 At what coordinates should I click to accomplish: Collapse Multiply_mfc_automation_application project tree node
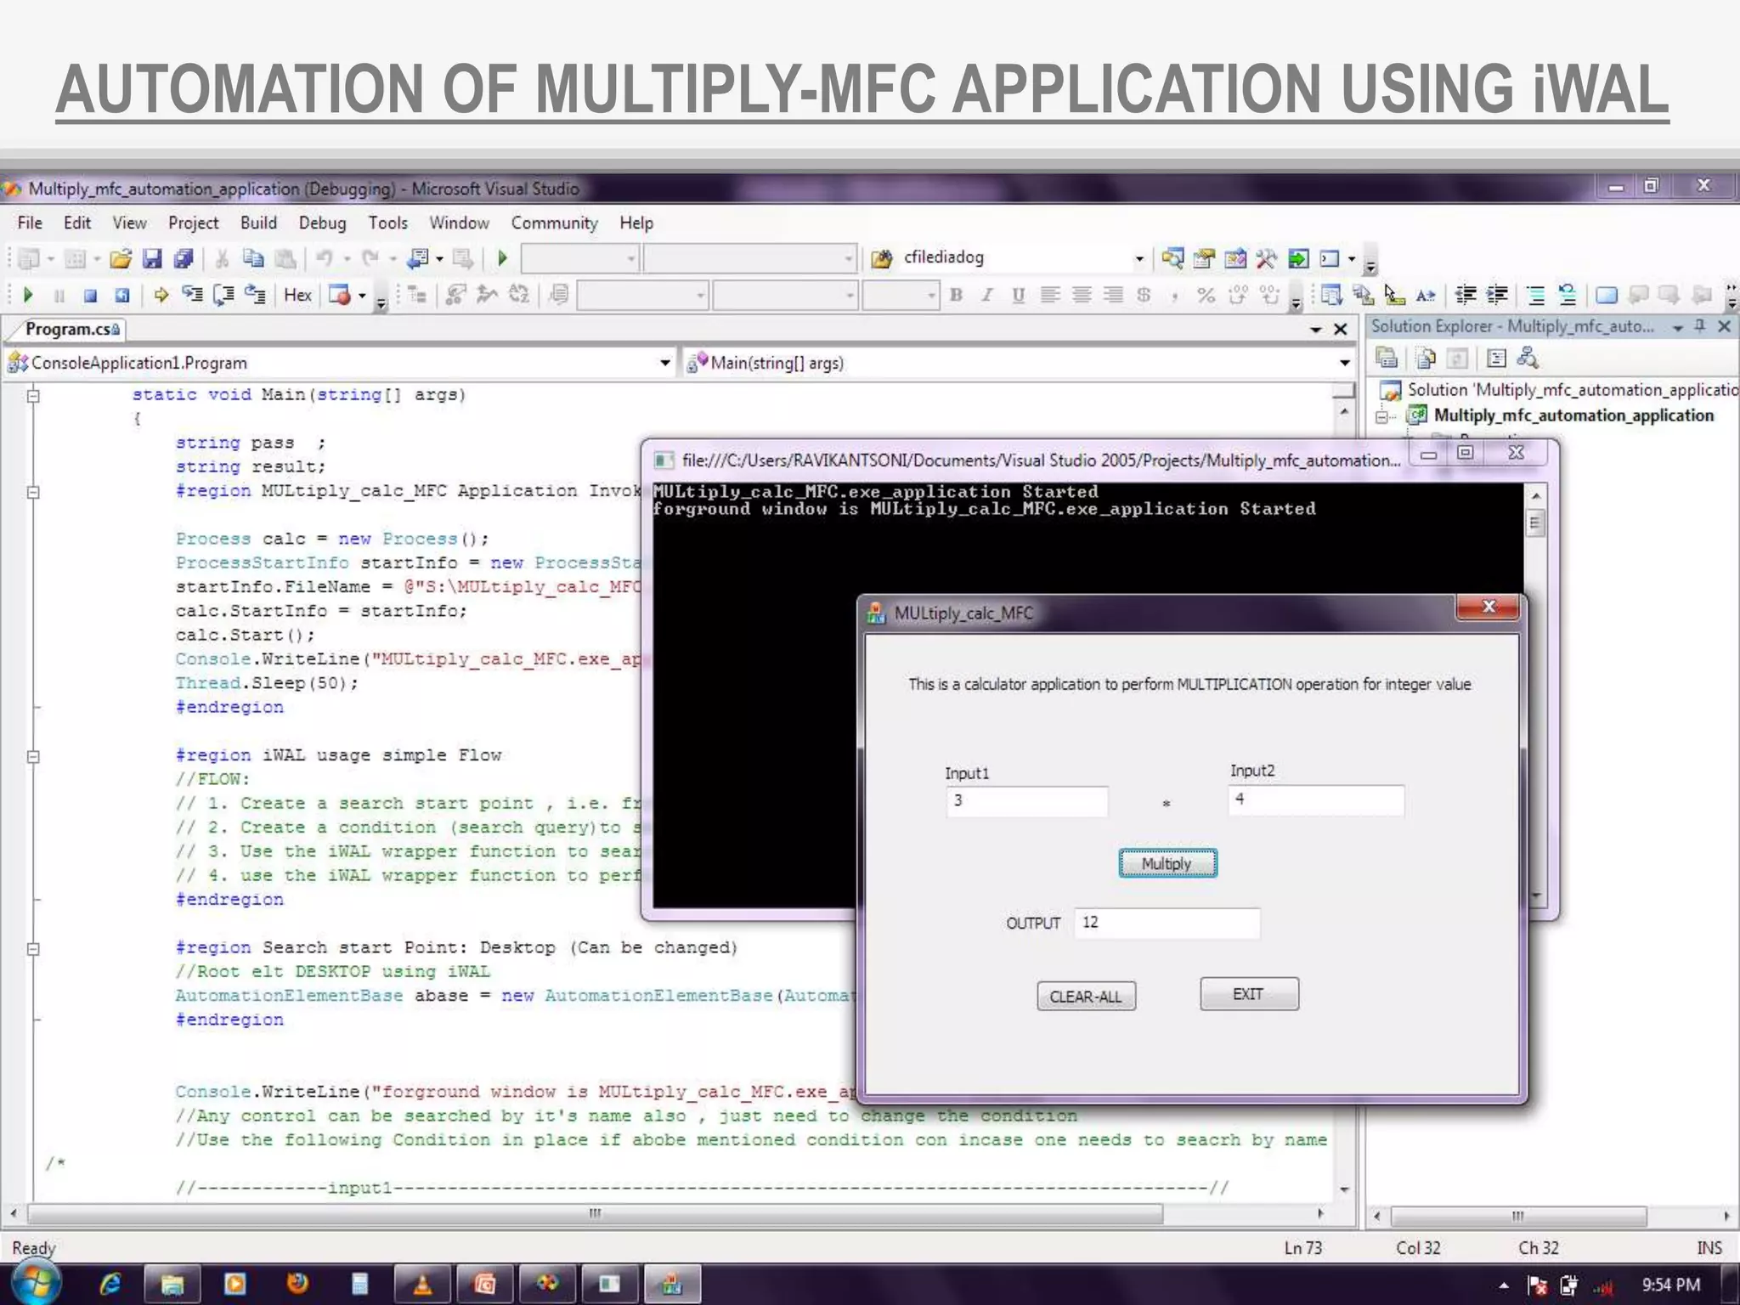click(1382, 416)
